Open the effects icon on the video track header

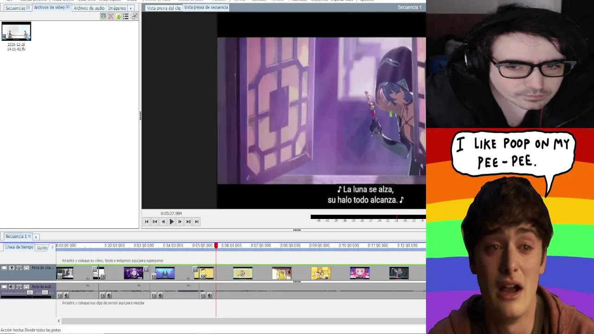[19, 268]
